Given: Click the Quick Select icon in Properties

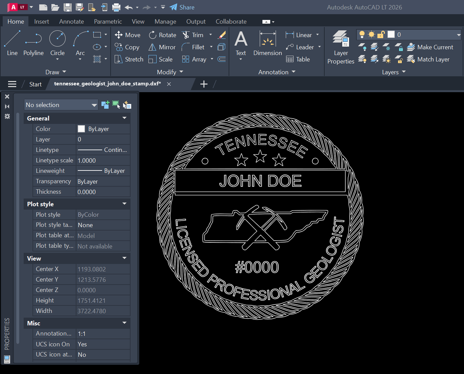Looking at the screenshot, I should point(127,105).
